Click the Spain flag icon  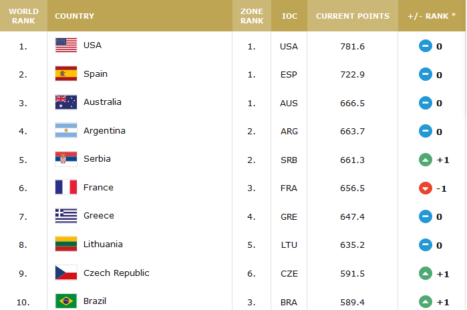[65, 74]
